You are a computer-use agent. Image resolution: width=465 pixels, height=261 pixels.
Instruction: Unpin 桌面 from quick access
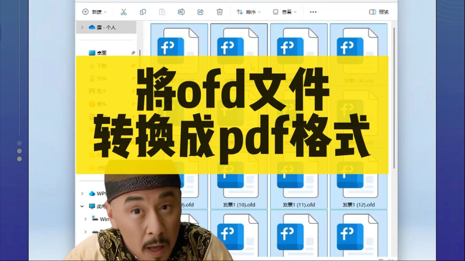pos(133,53)
